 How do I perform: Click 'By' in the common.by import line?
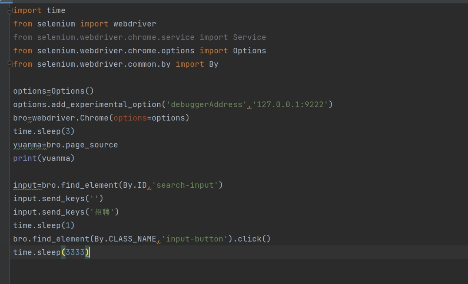pyautogui.click(x=214, y=64)
